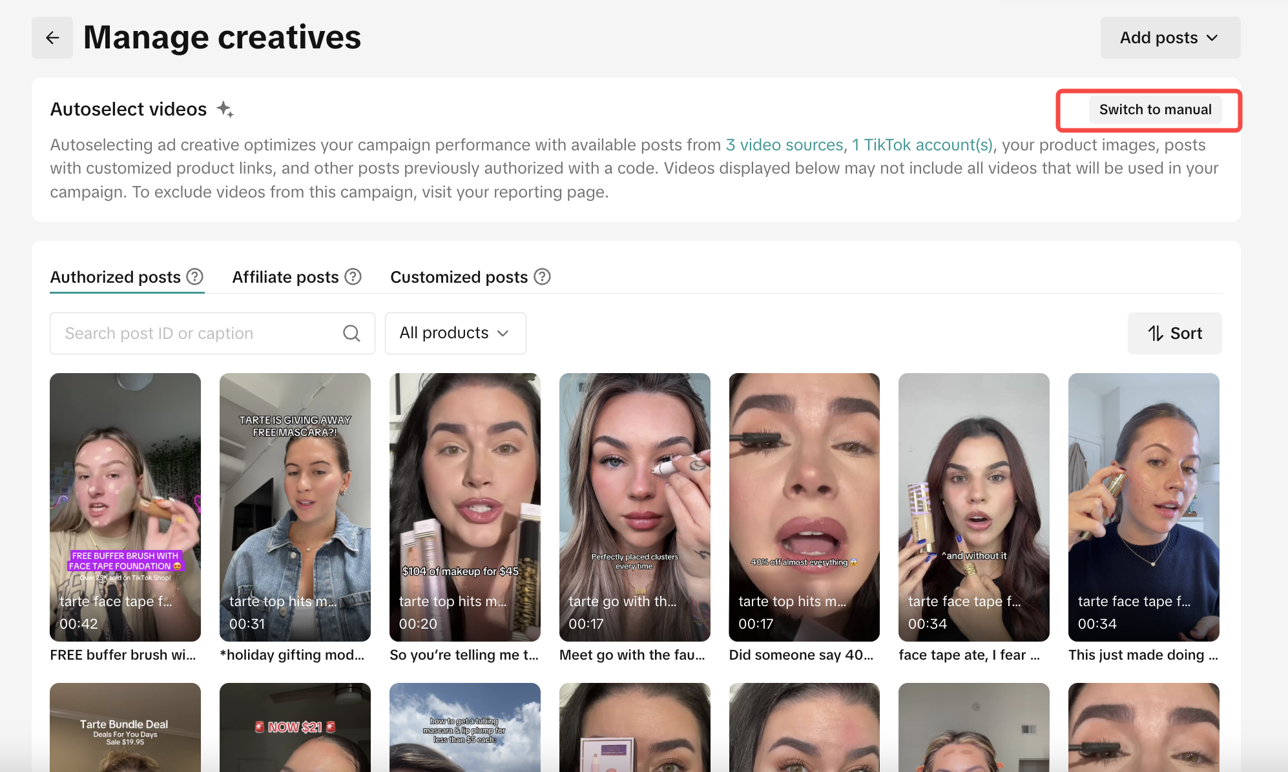Select the Authorized posts tab

coord(115,277)
